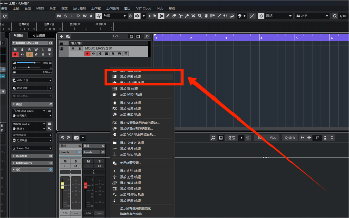Switch to the 可见通道 tab

point(39,35)
